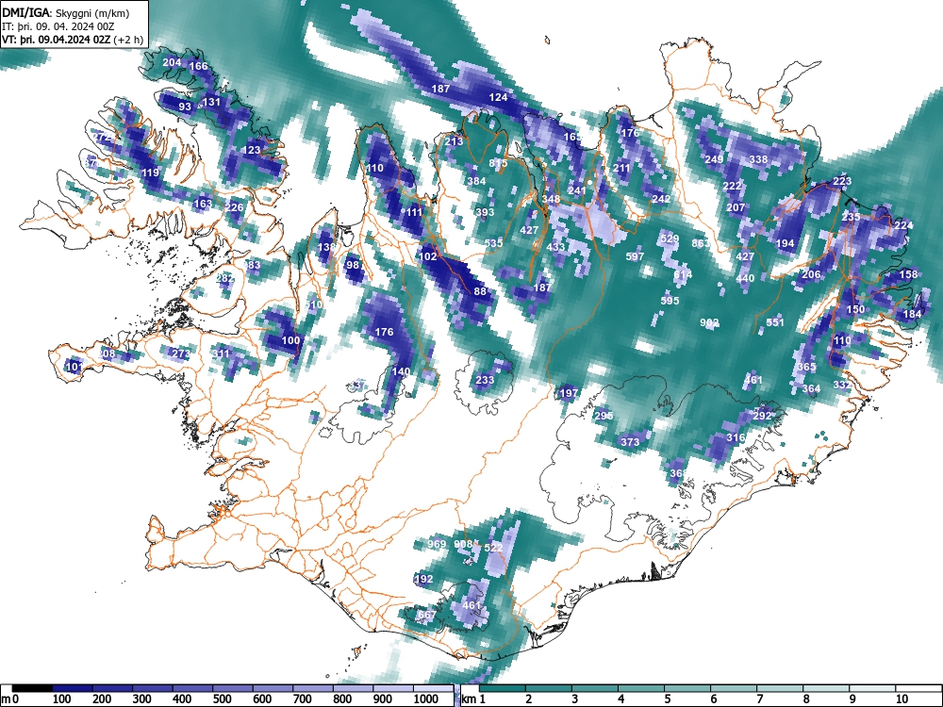Click the visibility value "433"
Viewport: 943px width, 707px height.
click(555, 247)
